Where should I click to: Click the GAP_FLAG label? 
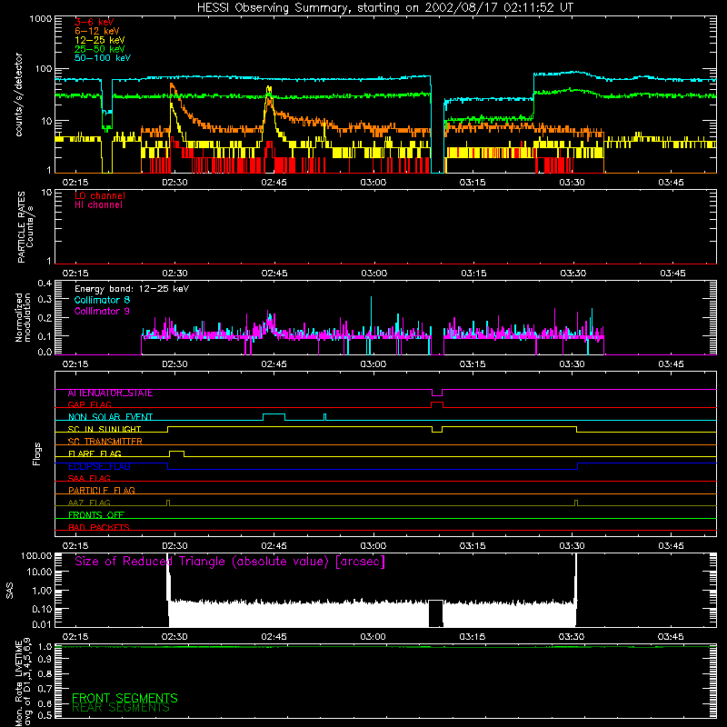click(x=89, y=404)
